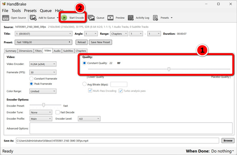Click the HandBrake pineapple logo in the title bar
Screen dimensions: 237x155
click(x=4, y=4)
